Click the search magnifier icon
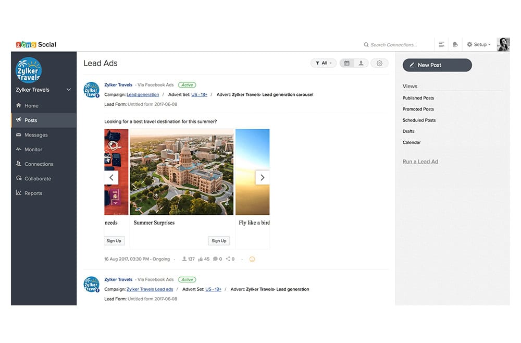The width and height of the screenshot is (521, 343). (366, 44)
